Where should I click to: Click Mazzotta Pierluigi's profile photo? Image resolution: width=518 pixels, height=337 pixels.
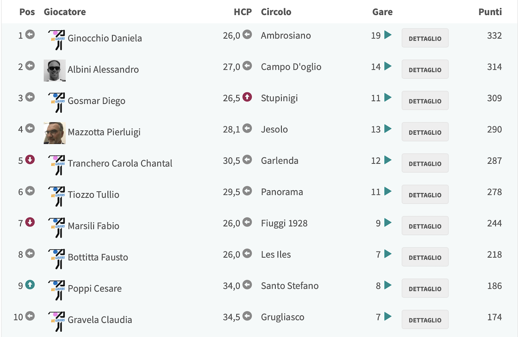pos(55,133)
